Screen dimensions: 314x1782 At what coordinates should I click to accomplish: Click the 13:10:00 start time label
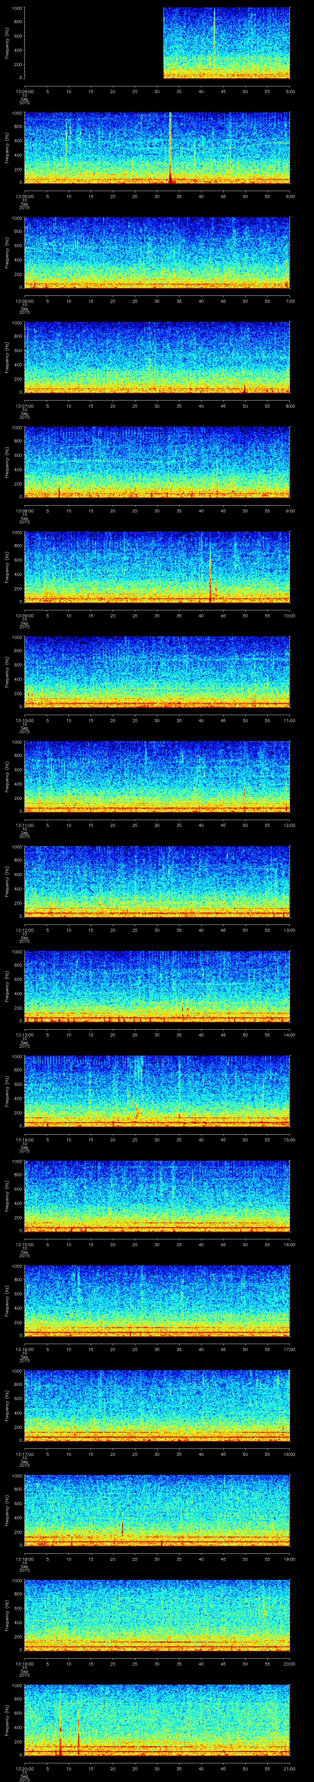(x=24, y=720)
